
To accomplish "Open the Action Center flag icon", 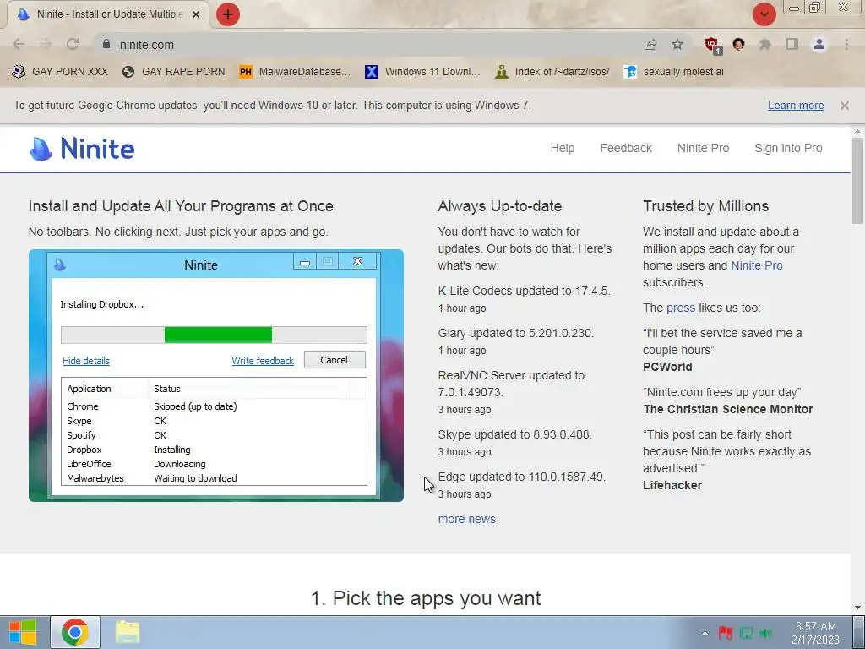I will [725, 633].
